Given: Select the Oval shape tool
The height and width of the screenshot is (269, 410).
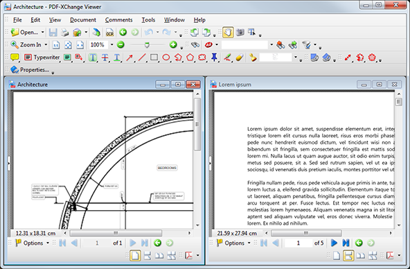Looking at the screenshot, I should point(166,57).
